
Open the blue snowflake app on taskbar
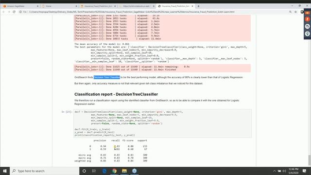point(135,171)
